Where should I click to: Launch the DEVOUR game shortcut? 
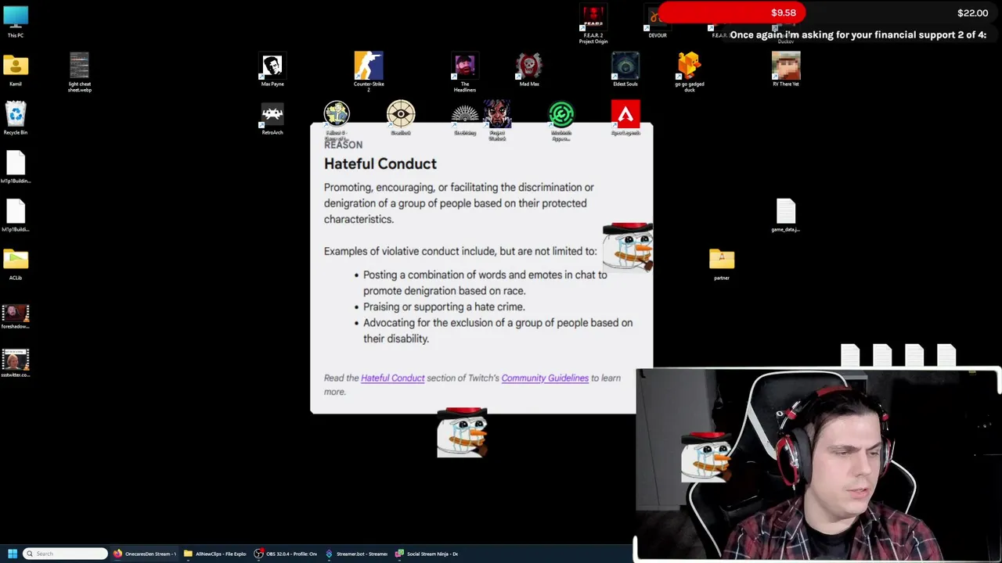click(x=658, y=22)
